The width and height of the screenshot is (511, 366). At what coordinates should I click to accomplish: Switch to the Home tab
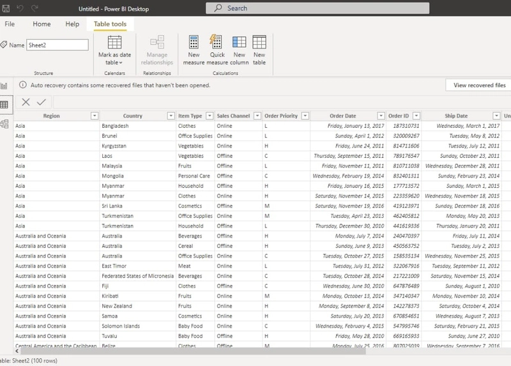point(42,24)
